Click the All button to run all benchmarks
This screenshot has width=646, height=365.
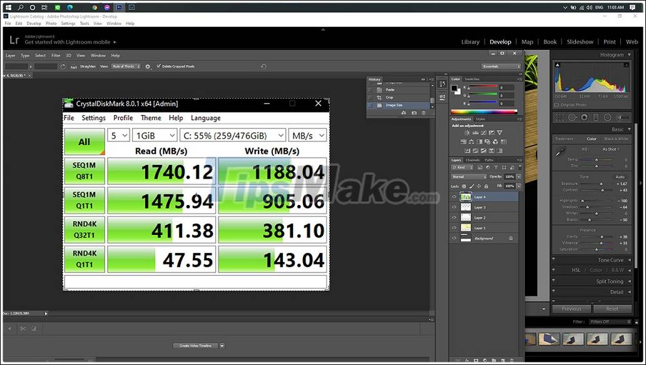[83, 142]
